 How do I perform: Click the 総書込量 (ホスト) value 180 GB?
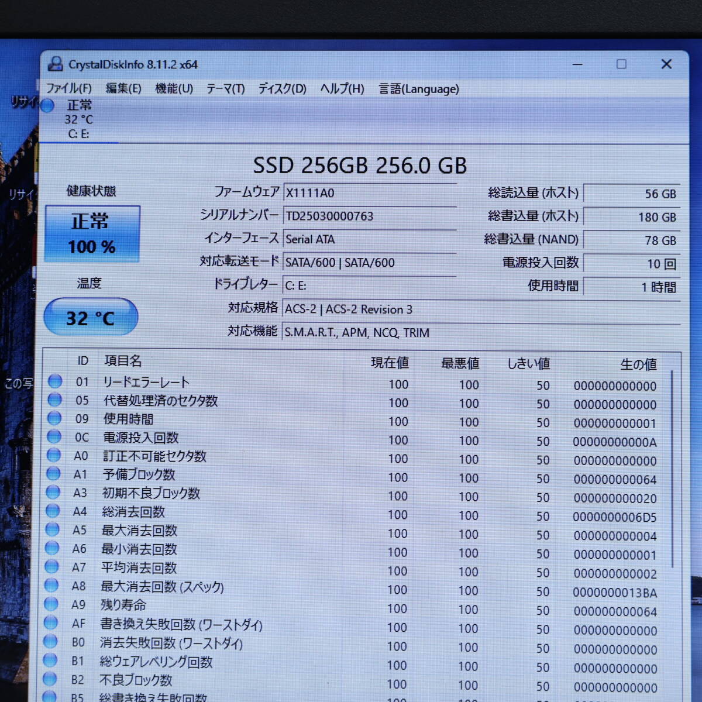pos(632,217)
